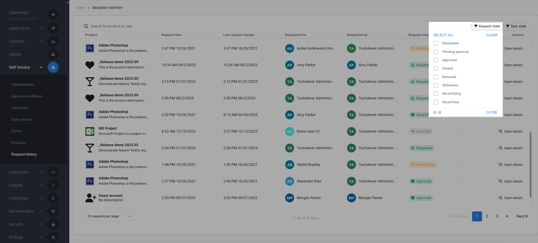Open the 25 requests per page dropdown
Screen dimensions: 538x243
click(x=111, y=216)
